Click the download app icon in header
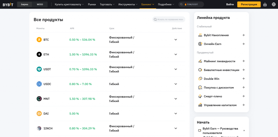Viewport: 278px width, 137px height. 265,4
